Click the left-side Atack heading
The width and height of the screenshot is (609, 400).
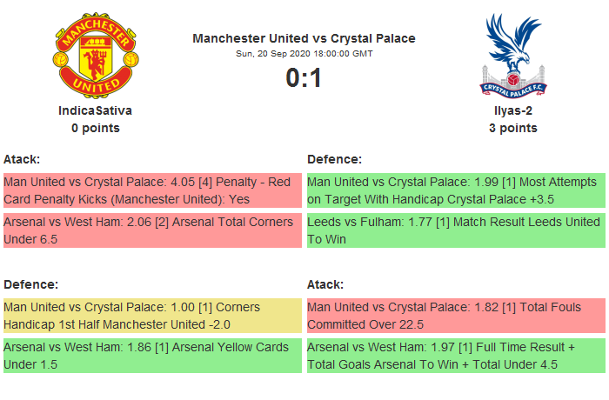22,159
